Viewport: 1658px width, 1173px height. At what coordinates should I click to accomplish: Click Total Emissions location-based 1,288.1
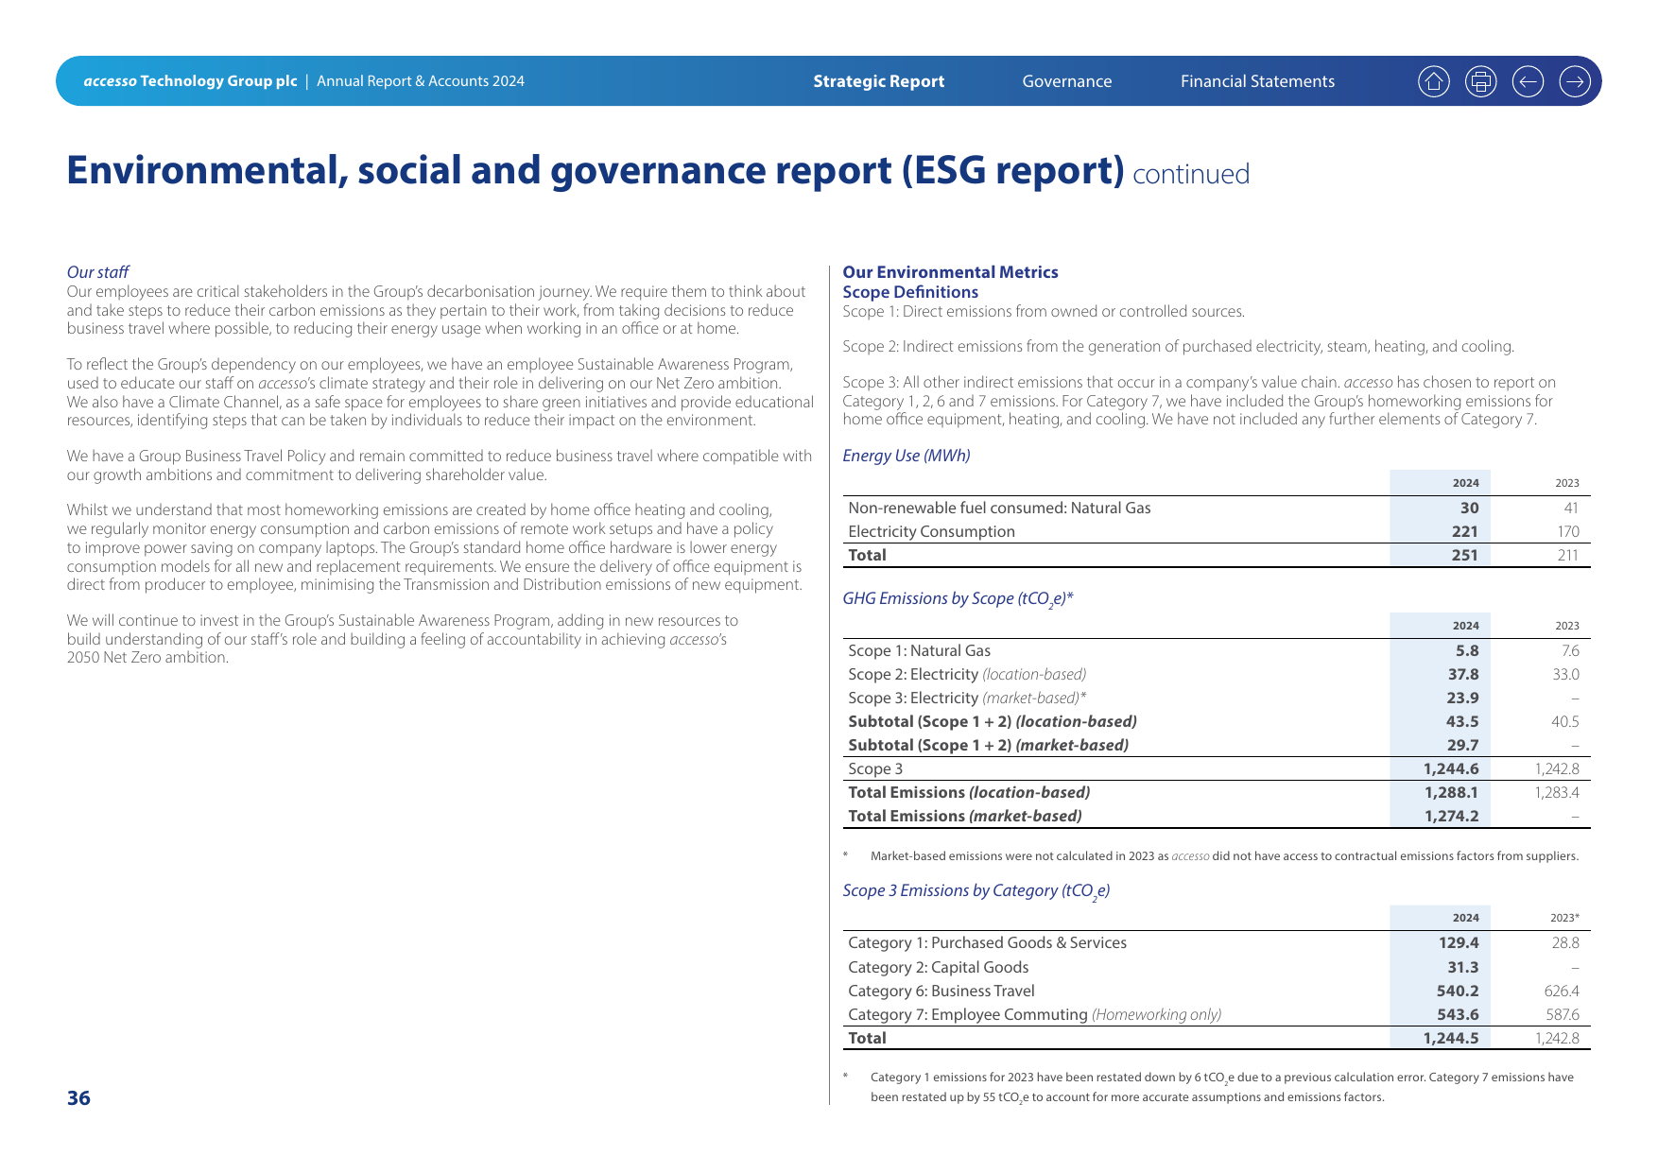pyautogui.click(x=1451, y=793)
